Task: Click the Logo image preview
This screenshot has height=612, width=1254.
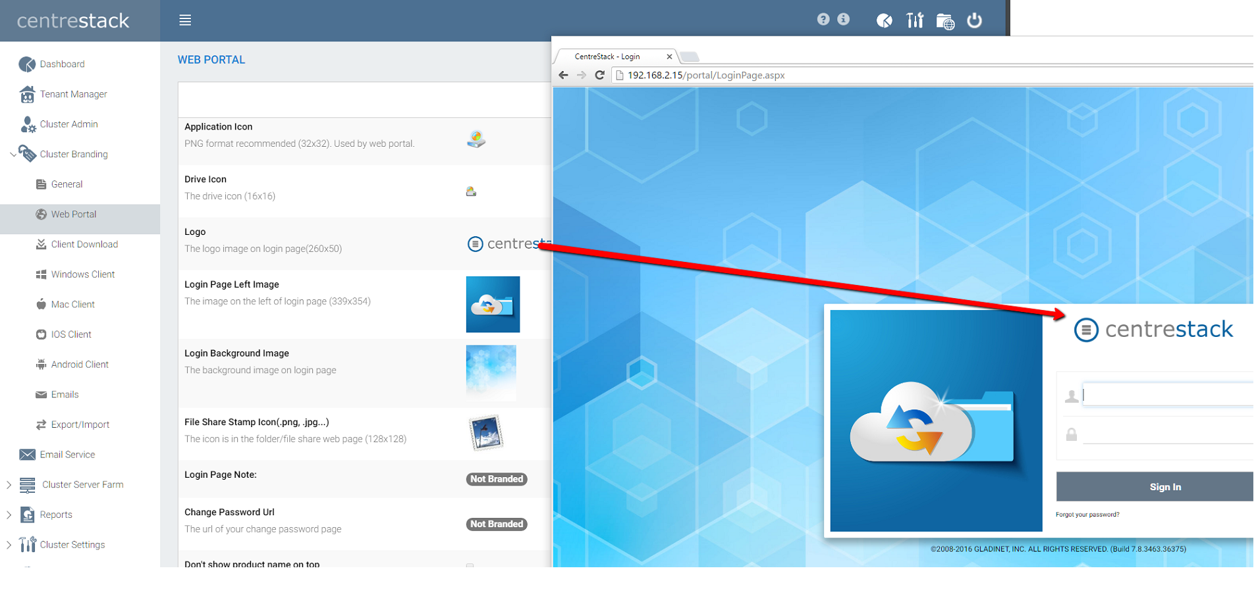Action: pos(508,244)
